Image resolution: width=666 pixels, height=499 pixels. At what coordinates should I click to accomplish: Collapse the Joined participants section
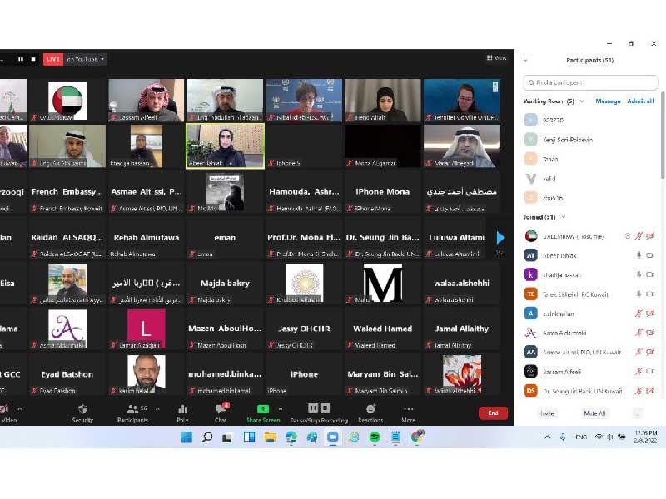click(x=564, y=217)
